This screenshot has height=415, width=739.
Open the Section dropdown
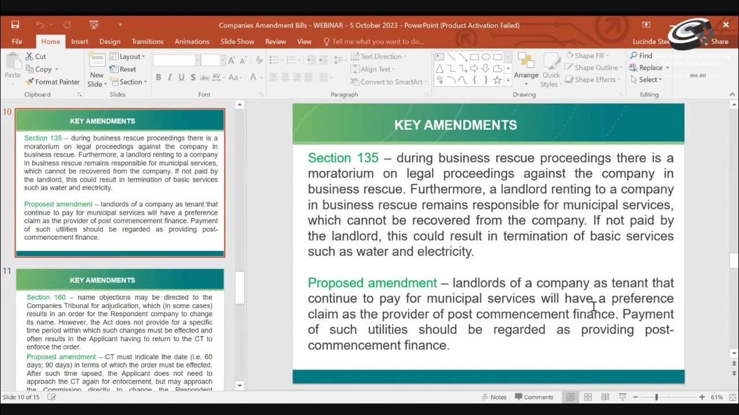click(128, 82)
